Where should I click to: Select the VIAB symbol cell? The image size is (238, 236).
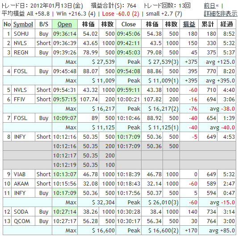[x=23, y=174]
